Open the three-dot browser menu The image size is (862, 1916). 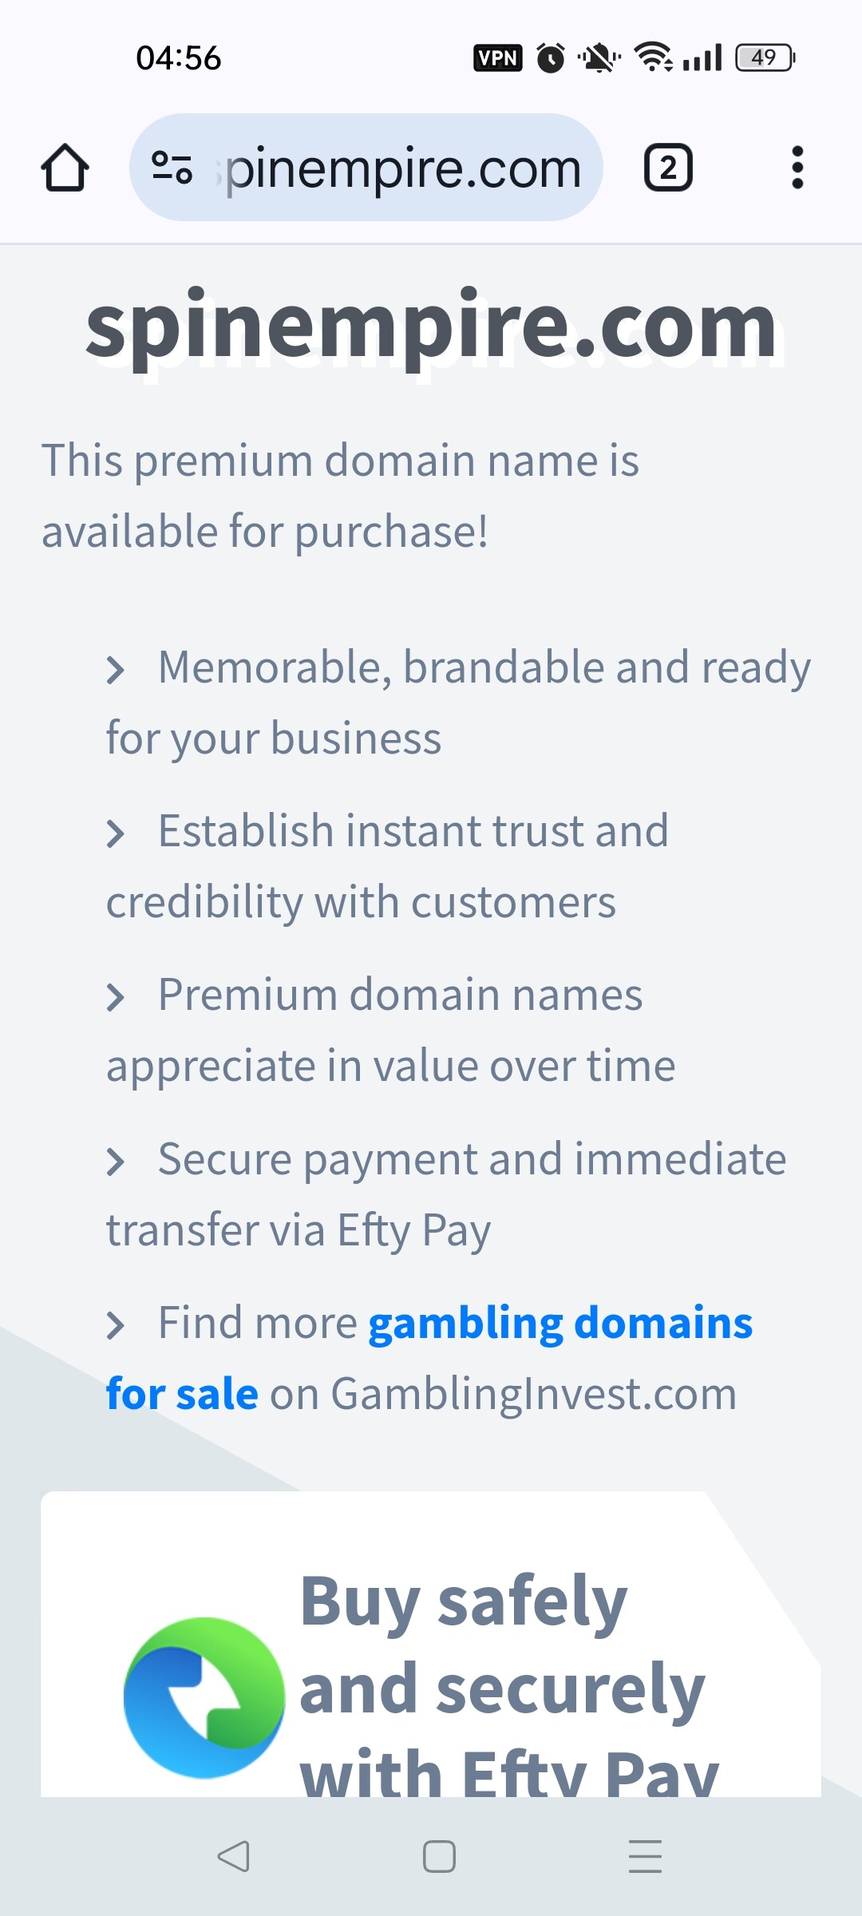(797, 168)
